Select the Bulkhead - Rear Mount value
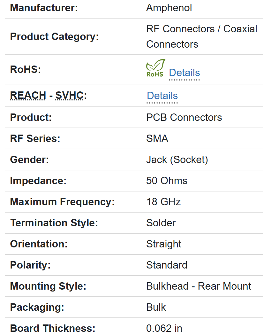Screen dimensions: 263x335 pyautogui.click(x=199, y=286)
